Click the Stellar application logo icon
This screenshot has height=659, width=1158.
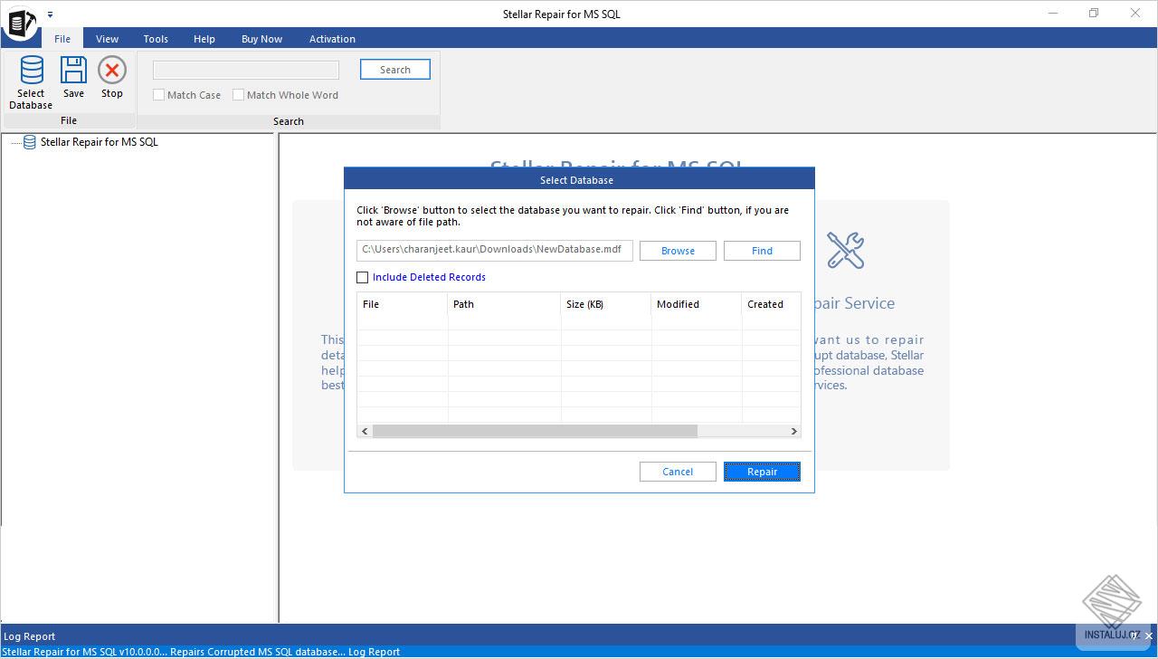(x=20, y=22)
